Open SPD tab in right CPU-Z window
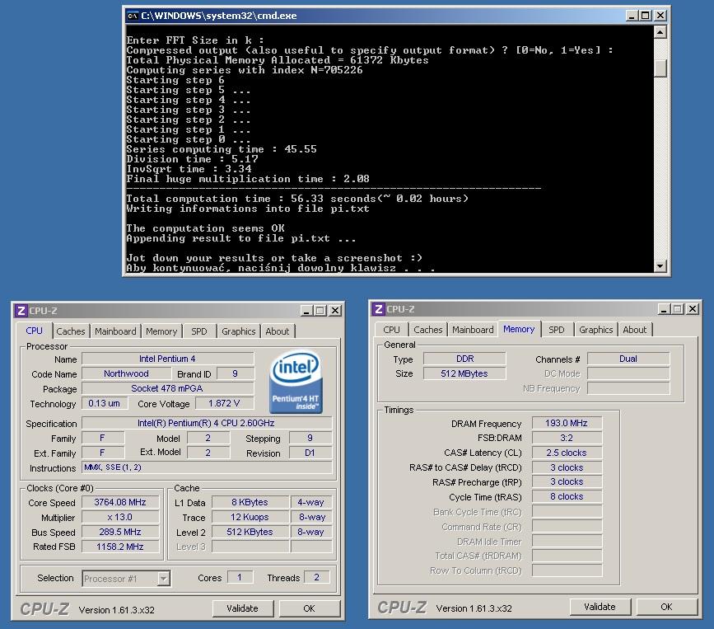 (x=557, y=330)
